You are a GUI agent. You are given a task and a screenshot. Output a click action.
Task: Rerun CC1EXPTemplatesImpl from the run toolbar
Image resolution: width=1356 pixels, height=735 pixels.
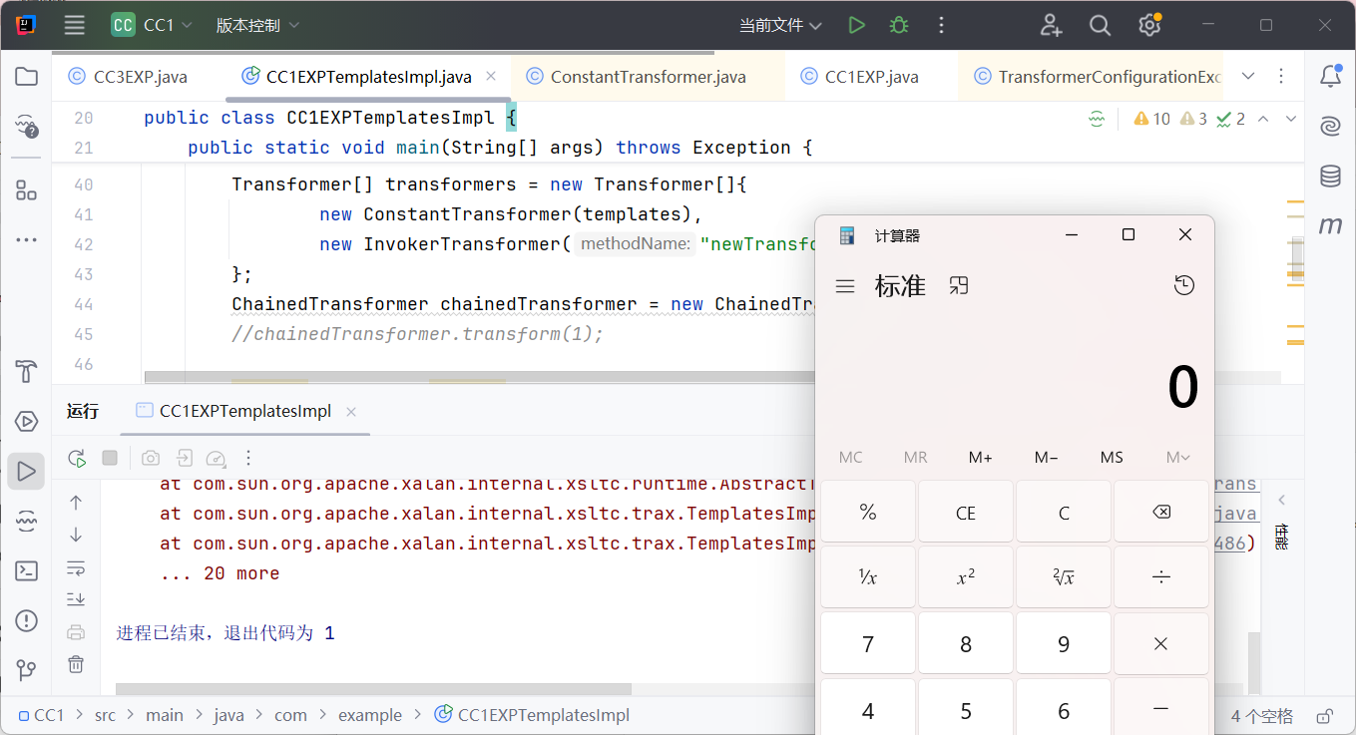click(77, 458)
